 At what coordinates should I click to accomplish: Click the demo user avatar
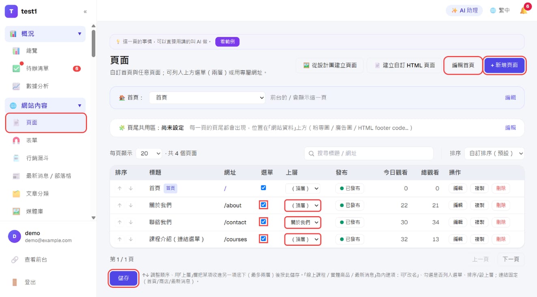[x=15, y=236]
